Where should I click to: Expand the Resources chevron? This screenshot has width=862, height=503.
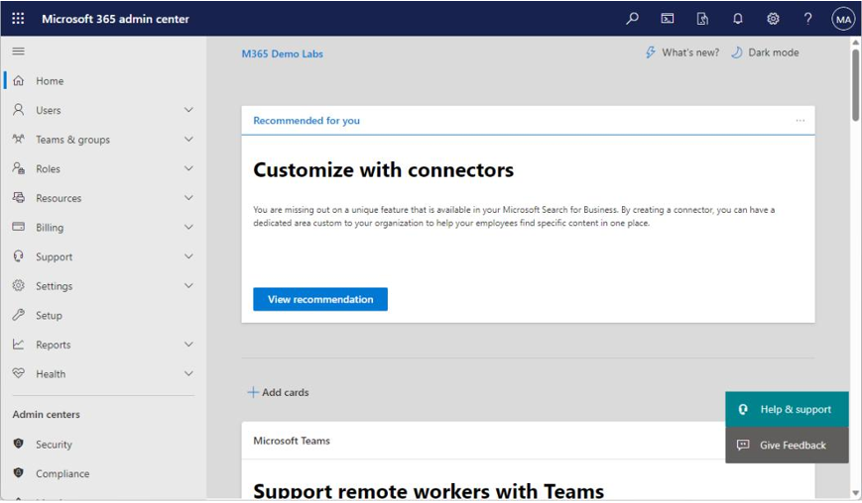[x=188, y=198]
